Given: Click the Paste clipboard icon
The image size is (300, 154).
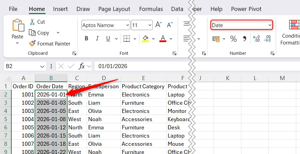Looking at the screenshot, I should [x=19, y=25].
